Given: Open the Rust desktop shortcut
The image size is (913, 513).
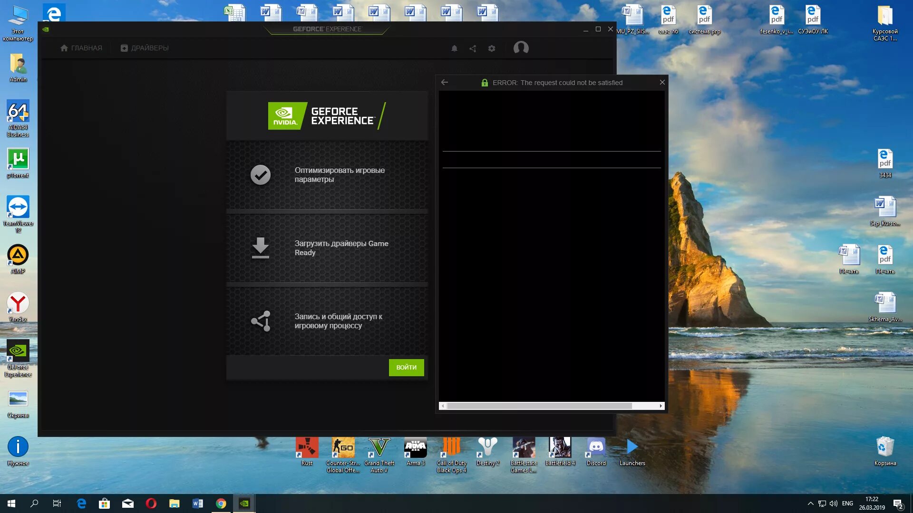Looking at the screenshot, I should 307,452.
